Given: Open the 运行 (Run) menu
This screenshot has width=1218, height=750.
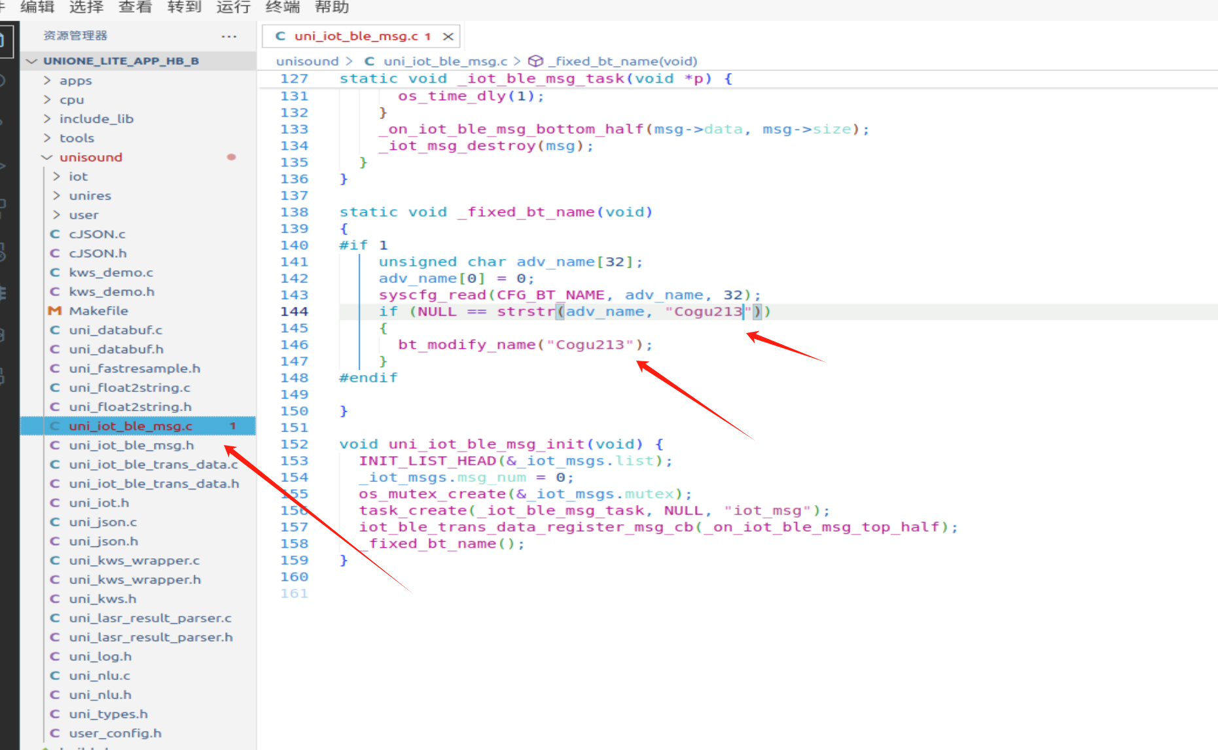Looking at the screenshot, I should coord(233,7).
